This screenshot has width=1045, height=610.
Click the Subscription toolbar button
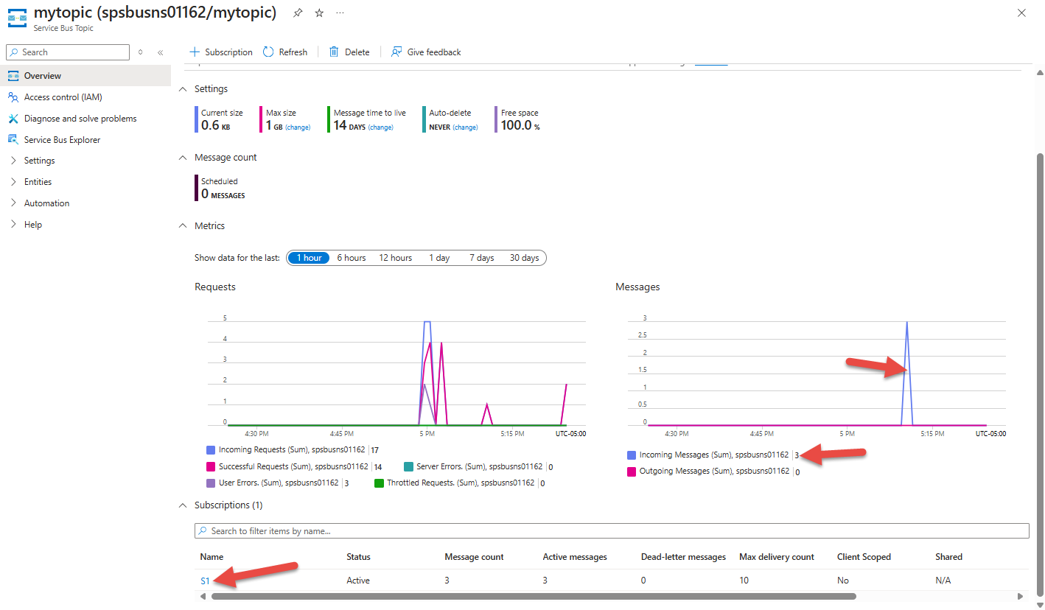(221, 52)
